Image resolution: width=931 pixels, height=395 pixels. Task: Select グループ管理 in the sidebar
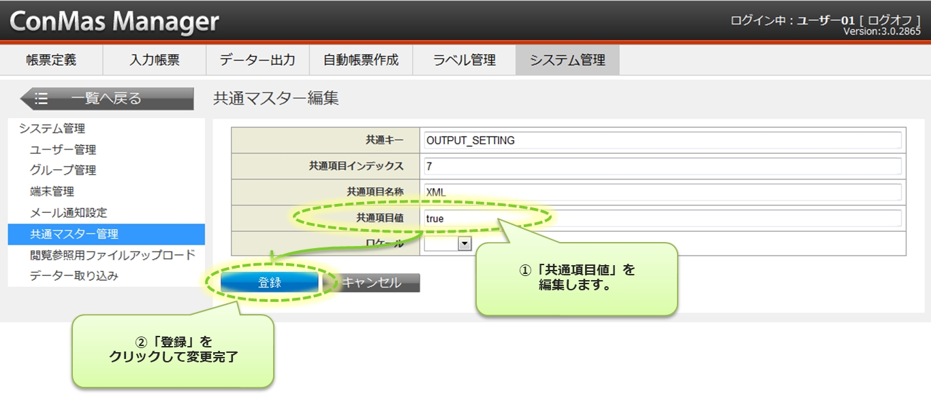(x=63, y=171)
